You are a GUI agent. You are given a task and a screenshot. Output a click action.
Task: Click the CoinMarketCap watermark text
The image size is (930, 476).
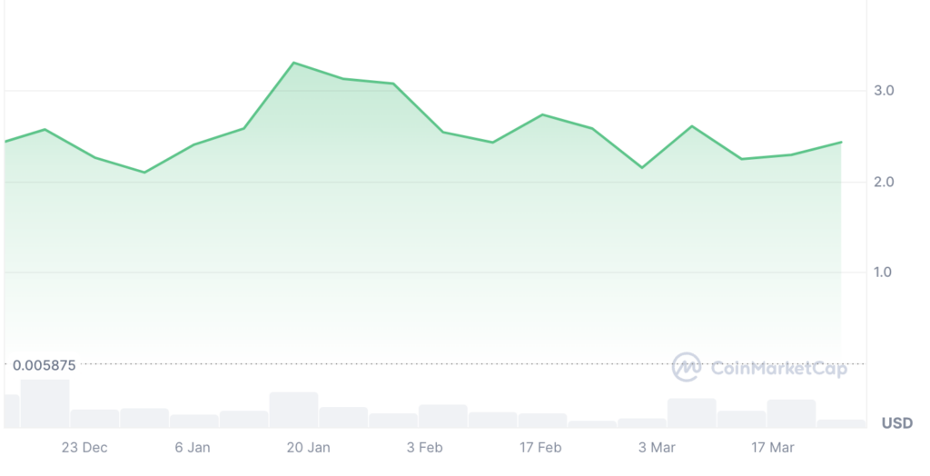778,368
